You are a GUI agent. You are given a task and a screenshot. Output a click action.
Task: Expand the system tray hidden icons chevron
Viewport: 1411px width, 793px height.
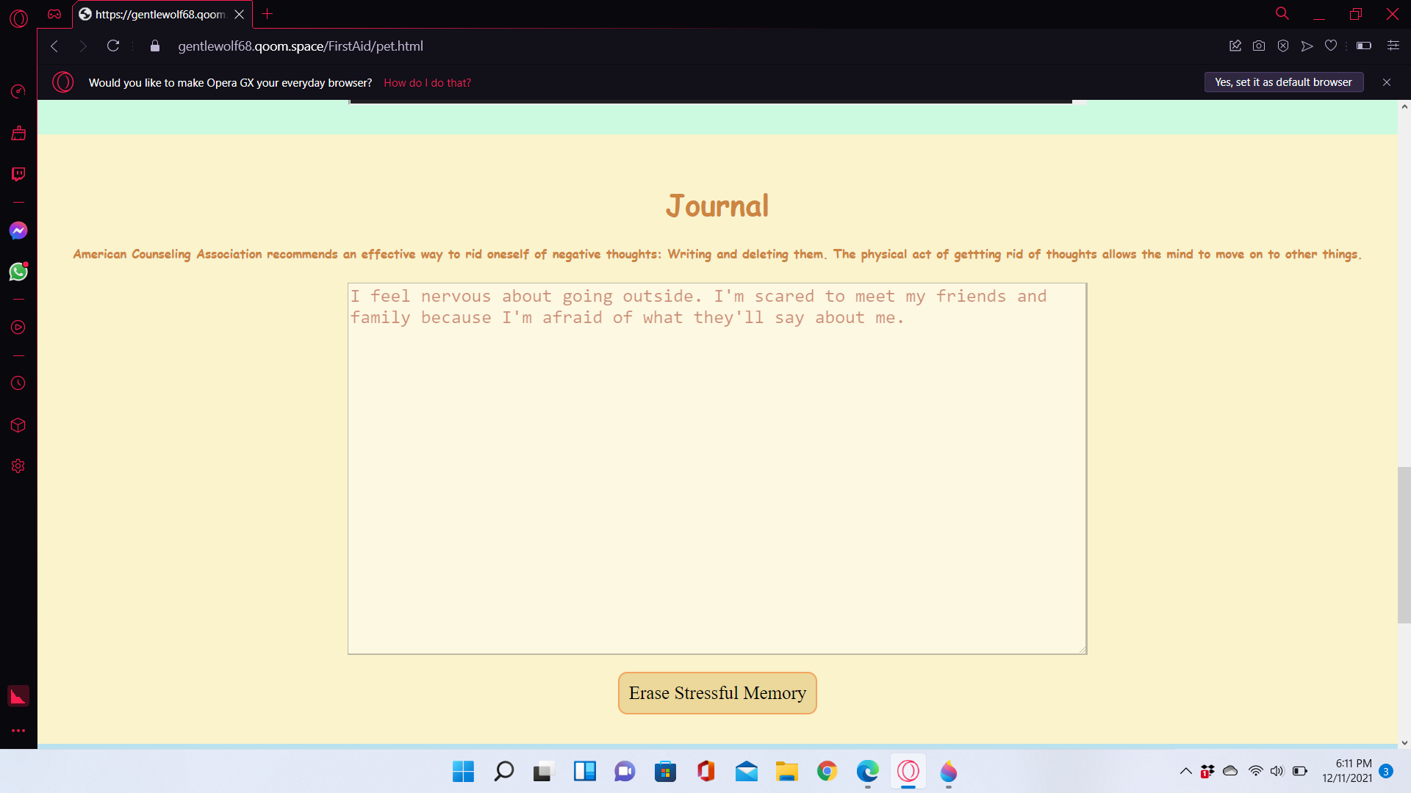pyautogui.click(x=1185, y=771)
